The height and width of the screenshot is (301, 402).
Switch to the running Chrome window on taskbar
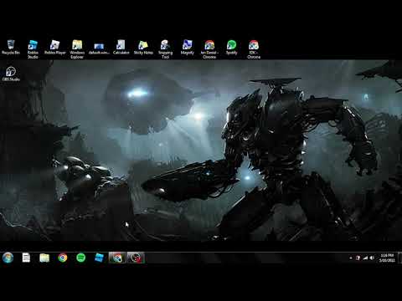[117, 258]
